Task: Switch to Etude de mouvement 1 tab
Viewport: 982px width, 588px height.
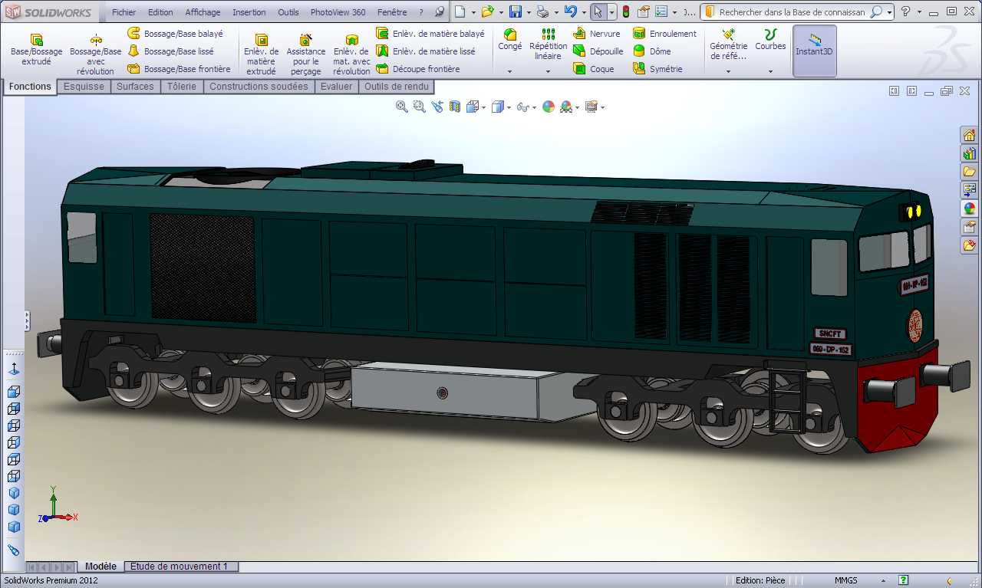Action: [x=182, y=567]
